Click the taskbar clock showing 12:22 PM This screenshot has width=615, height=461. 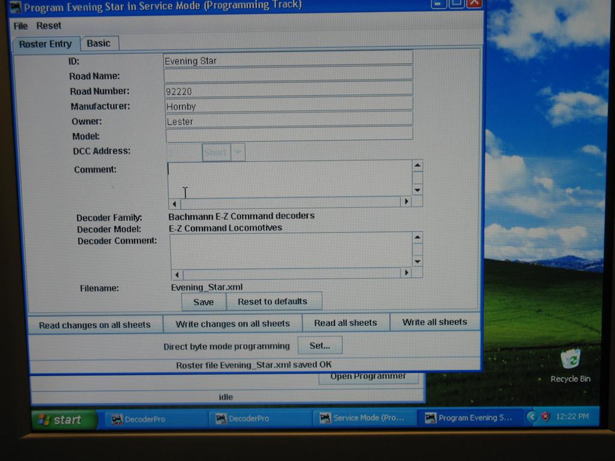pyautogui.click(x=572, y=417)
